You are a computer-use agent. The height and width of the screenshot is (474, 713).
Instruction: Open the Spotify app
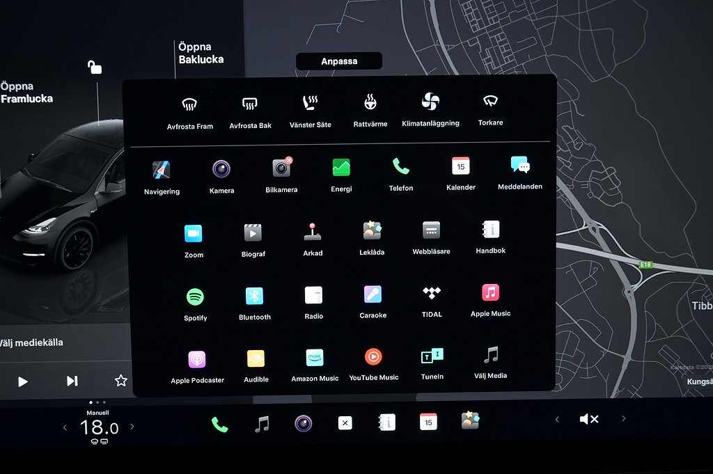point(195,298)
